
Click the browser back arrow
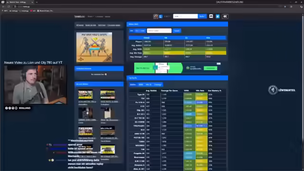click(x=3, y=7)
